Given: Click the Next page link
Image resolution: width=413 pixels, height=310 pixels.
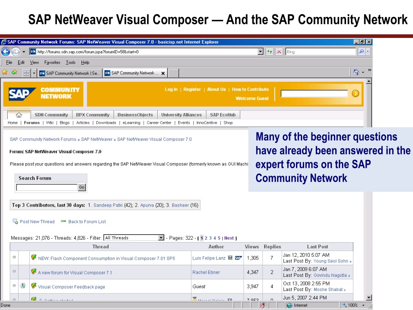Looking at the screenshot, I should coord(229,238).
